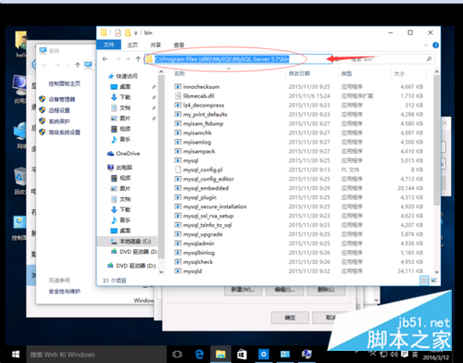Open the Windows Start button

click(16, 354)
